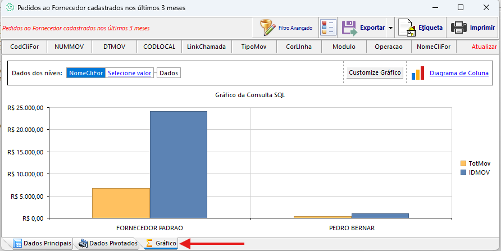Click the blue FORNECEDOR PADRAO bar
Image resolution: width=501 pixels, height=251 pixels.
[179, 164]
